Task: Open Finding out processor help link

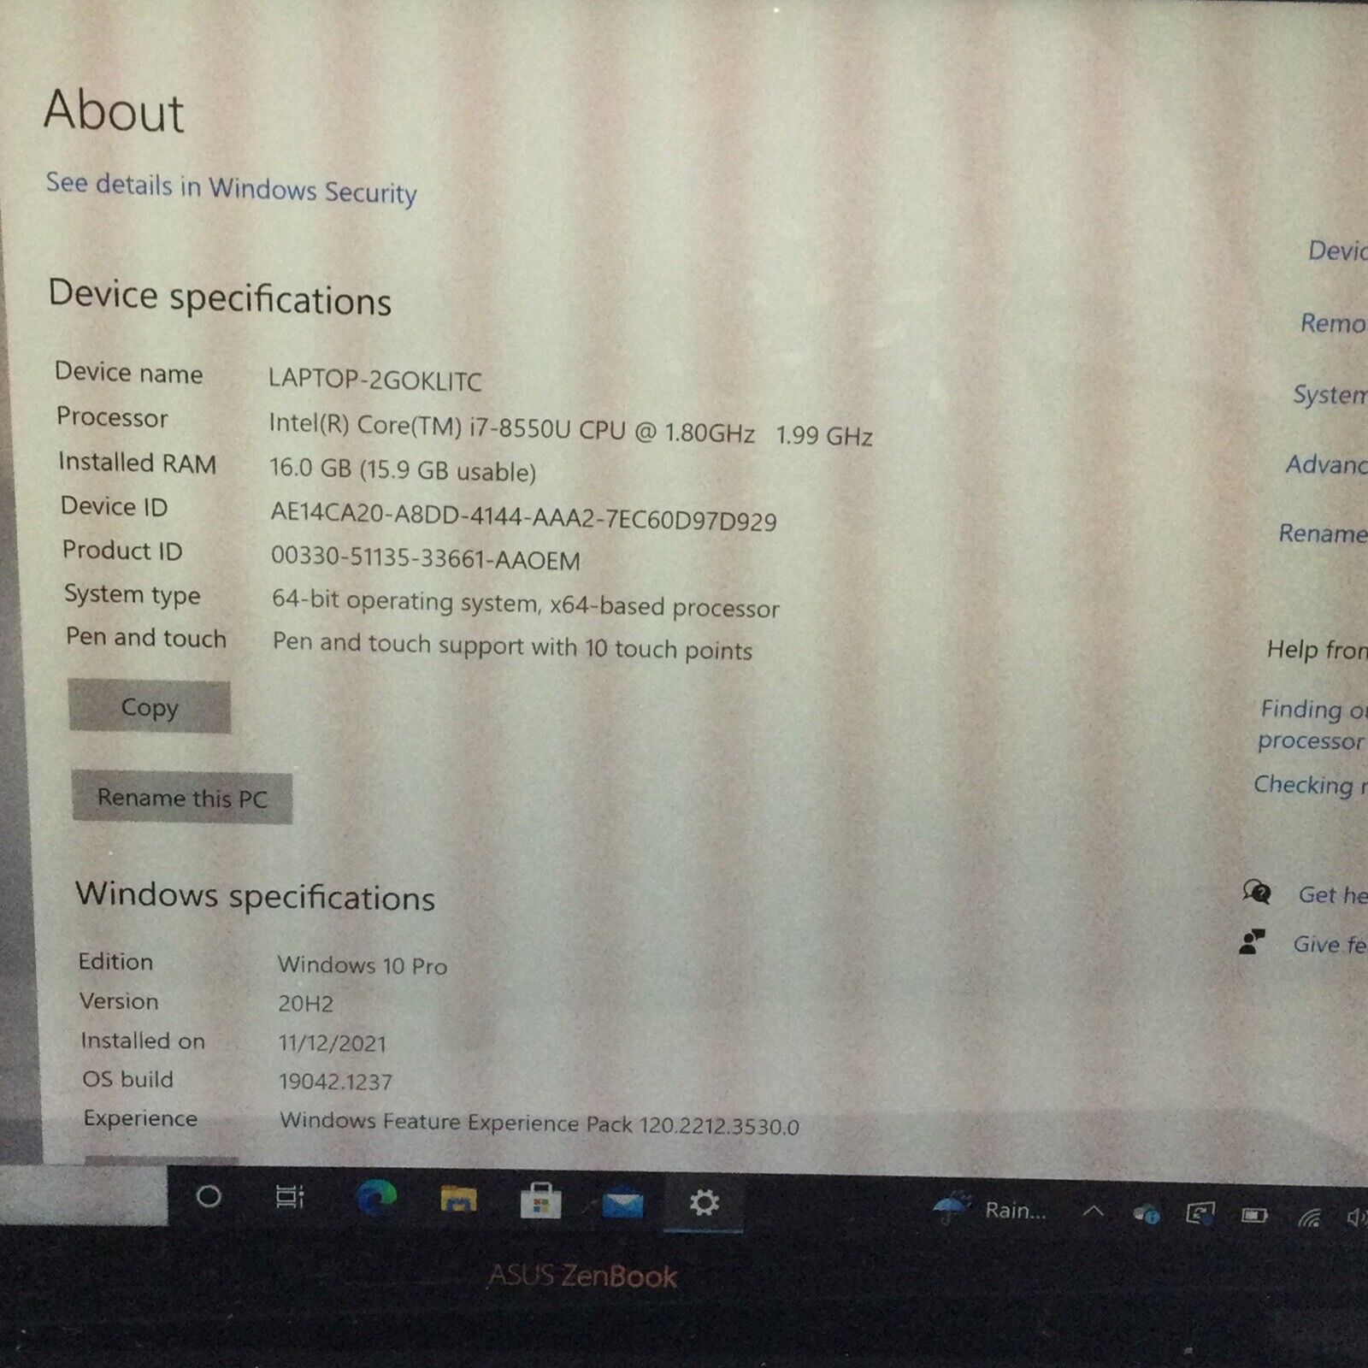Action: [1312, 725]
